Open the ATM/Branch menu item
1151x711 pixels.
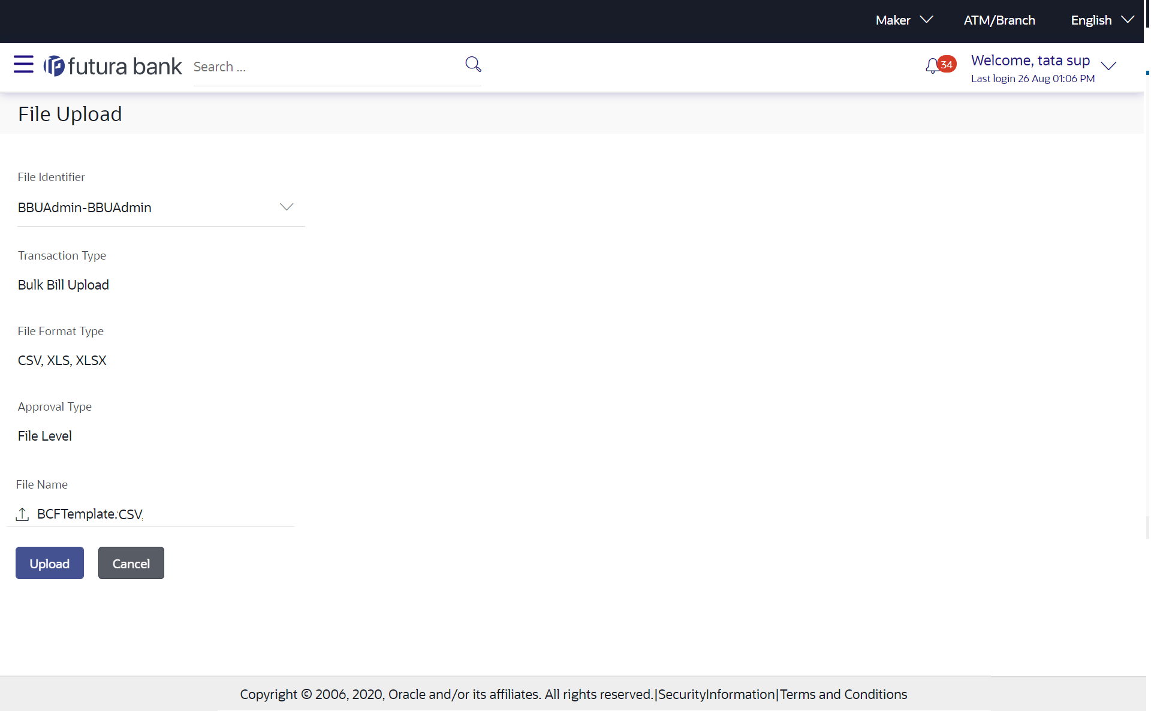coord(999,20)
